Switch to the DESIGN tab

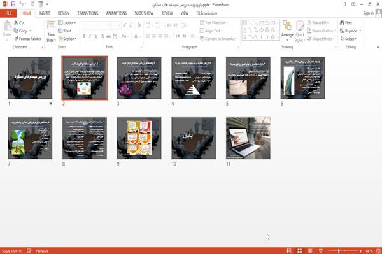coord(64,13)
